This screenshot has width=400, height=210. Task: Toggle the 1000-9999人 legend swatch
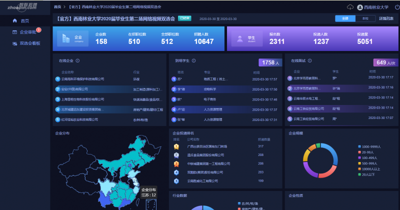pyautogui.click(x=359, y=146)
